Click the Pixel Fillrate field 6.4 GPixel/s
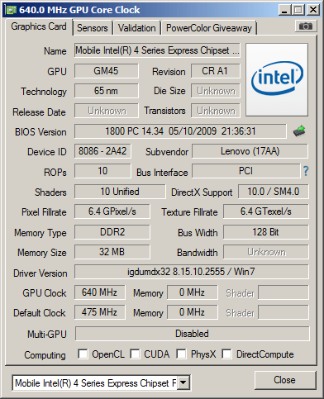The width and height of the screenshot is (324, 399). tap(112, 211)
